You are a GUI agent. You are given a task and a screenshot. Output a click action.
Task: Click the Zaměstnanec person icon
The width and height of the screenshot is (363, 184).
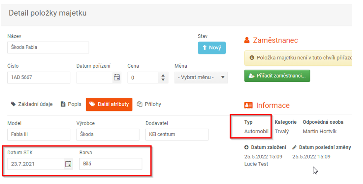coord(247,40)
